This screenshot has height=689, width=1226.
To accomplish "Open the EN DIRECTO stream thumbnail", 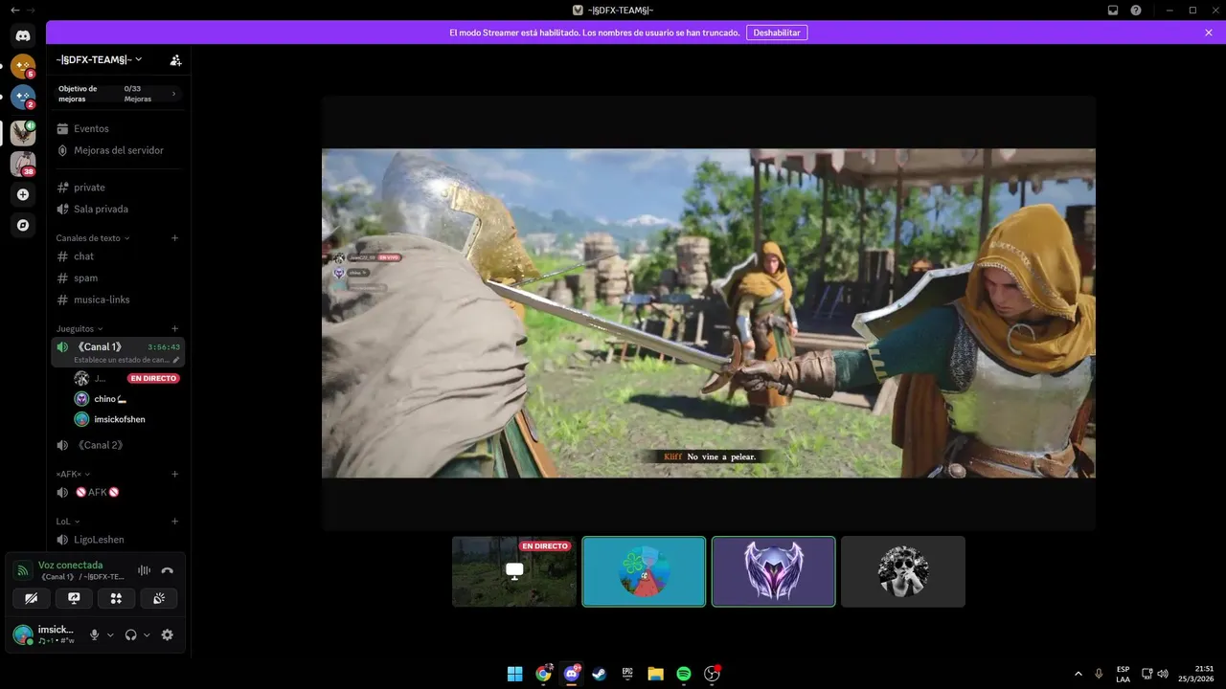I will tap(514, 571).
